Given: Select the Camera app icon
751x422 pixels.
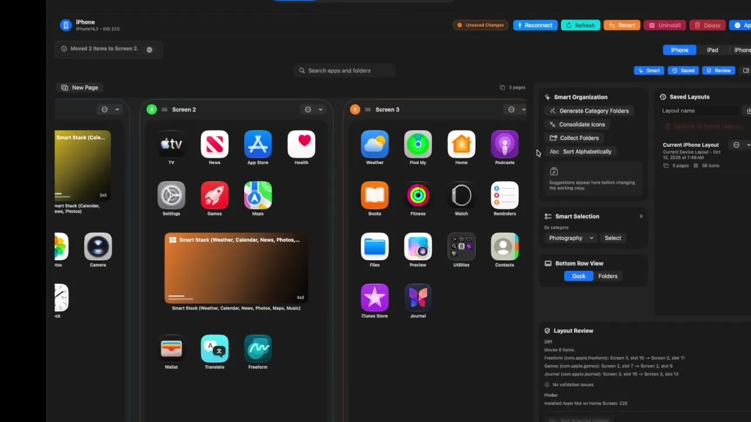Looking at the screenshot, I should point(98,247).
